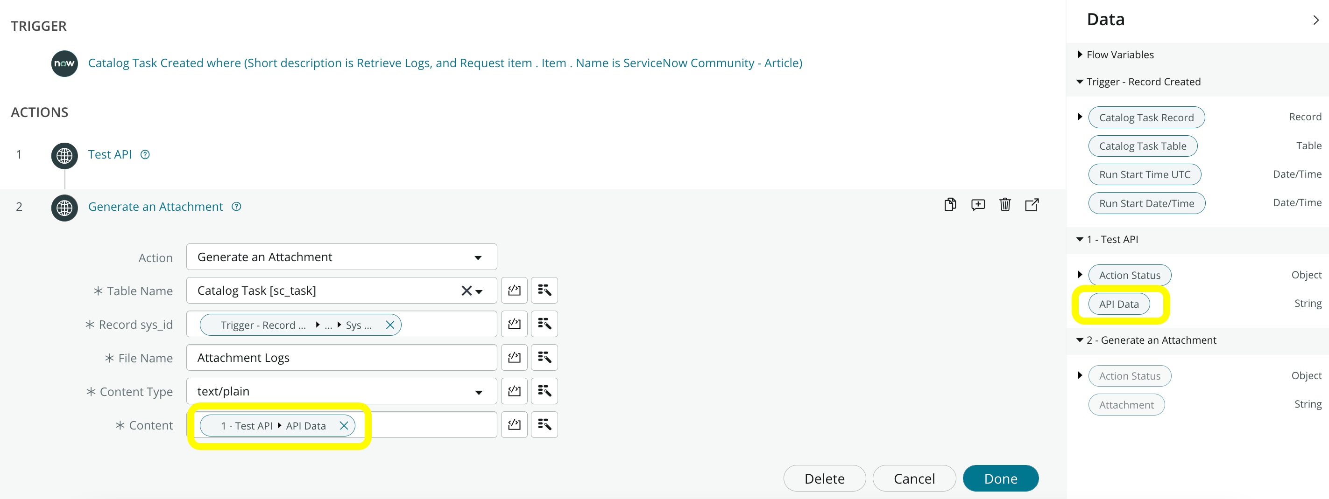Open script editor for Table Name field
This screenshot has width=1329, height=499.
tap(514, 290)
